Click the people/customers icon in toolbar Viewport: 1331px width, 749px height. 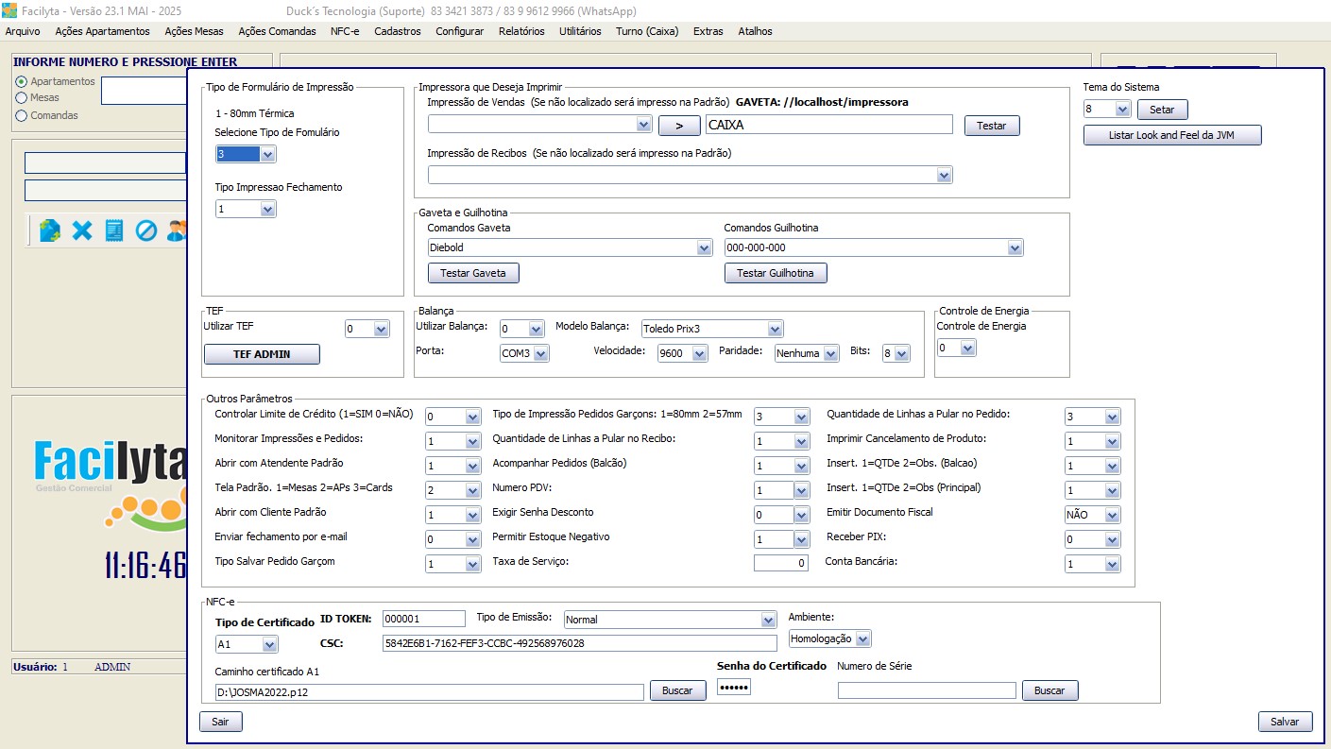tap(177, 230)
